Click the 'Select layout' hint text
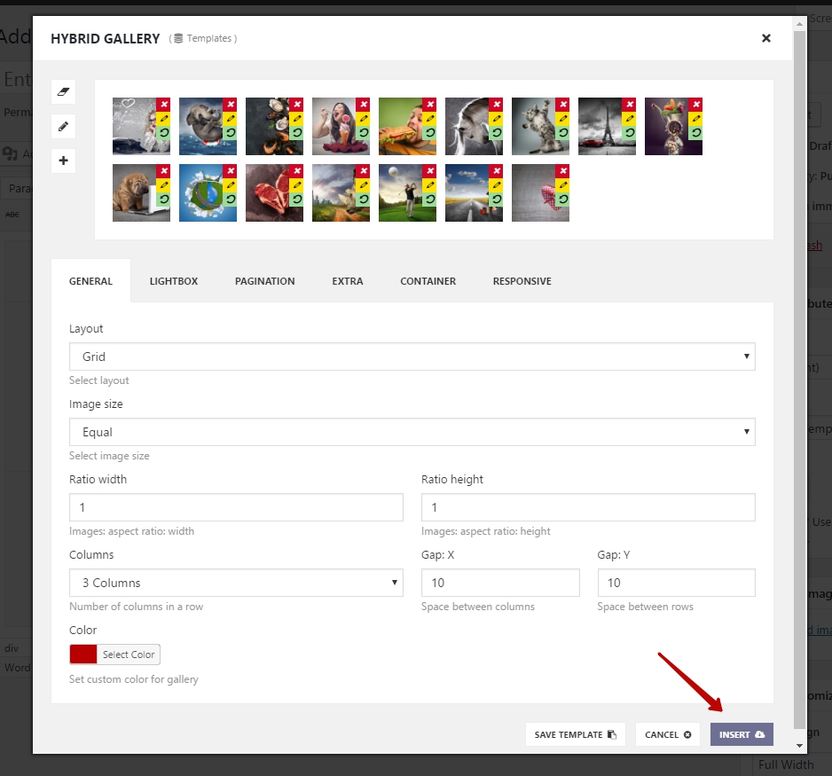The width and height of the screenshot is (832, 776). [98, 380]
